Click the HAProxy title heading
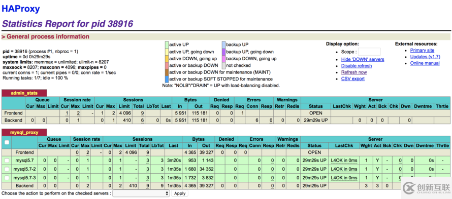The image size is (452, 199). (x=20, y=9)
